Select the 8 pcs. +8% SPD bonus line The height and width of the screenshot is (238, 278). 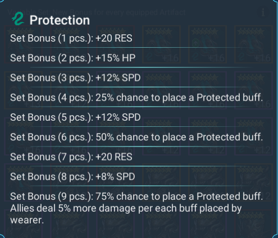coord(72,177)
